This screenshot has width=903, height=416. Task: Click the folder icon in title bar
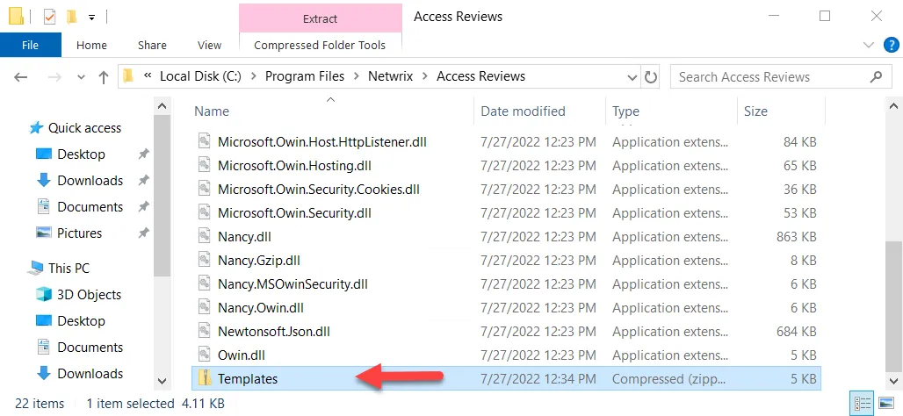(x=16, y=17)
